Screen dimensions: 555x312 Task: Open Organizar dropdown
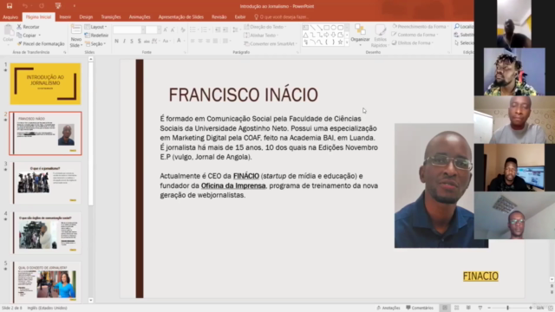tap(360, 34)
